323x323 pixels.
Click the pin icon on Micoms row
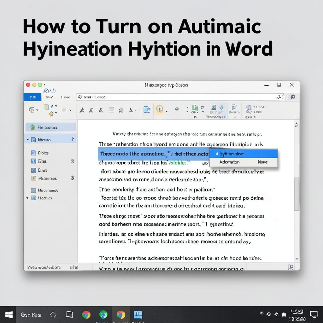point(73,139)
